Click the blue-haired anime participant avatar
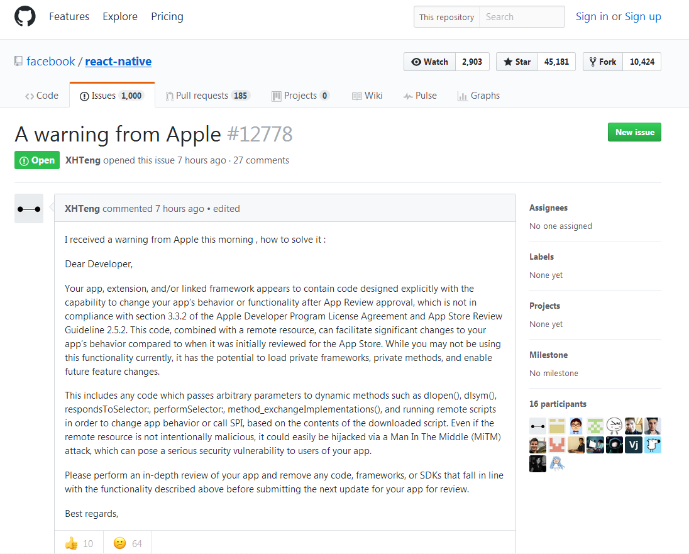 (557, 464)
